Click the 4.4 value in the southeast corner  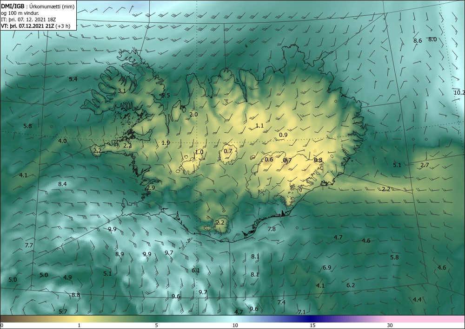pyautogui.click(x=417, y=300)
